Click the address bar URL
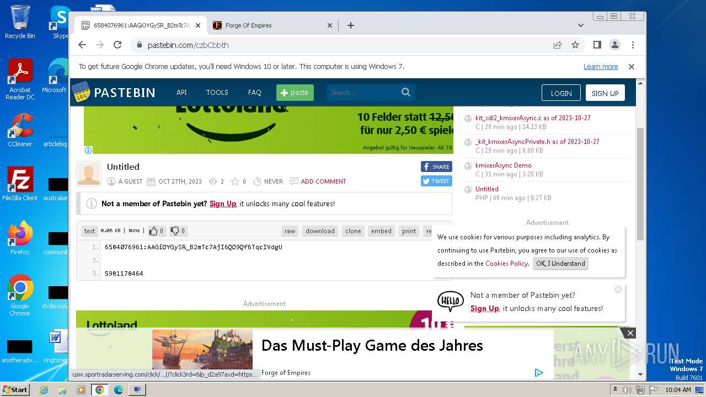 pos(188,45)
